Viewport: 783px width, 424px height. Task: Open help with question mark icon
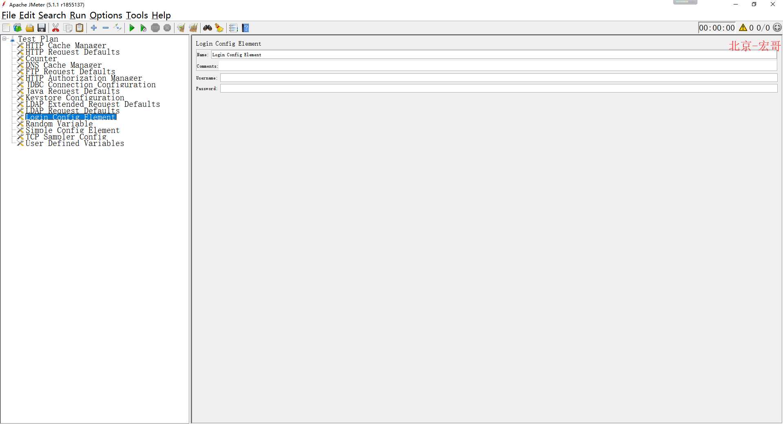[246, 28]
